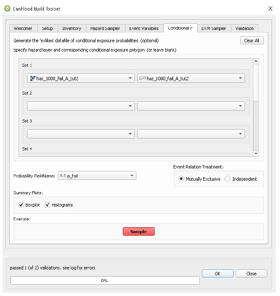Expand Set 2 exposure polygon dropdown
The image size is (280, 296).
[x=191, y=106]
